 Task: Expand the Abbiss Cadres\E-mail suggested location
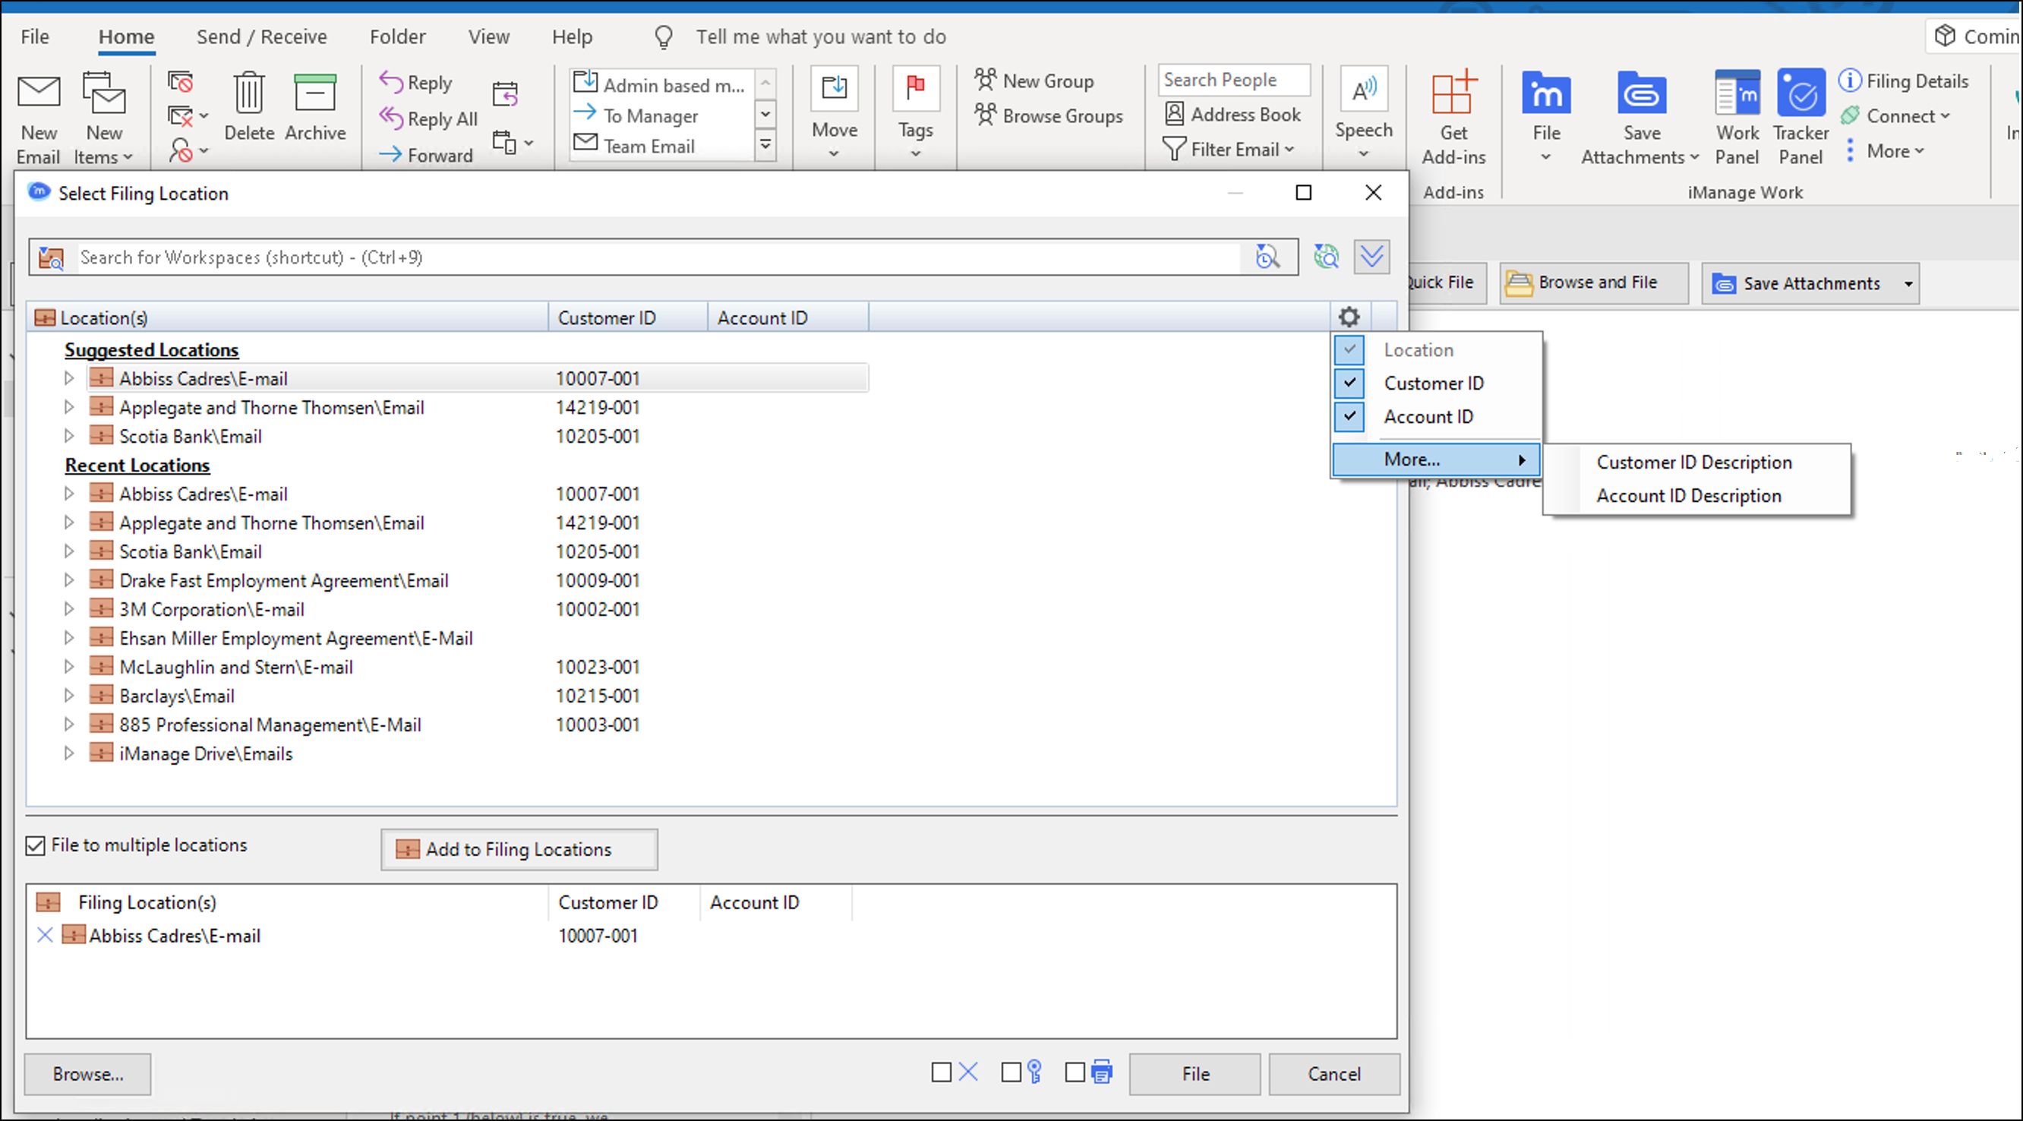click(x=69, y=378)
